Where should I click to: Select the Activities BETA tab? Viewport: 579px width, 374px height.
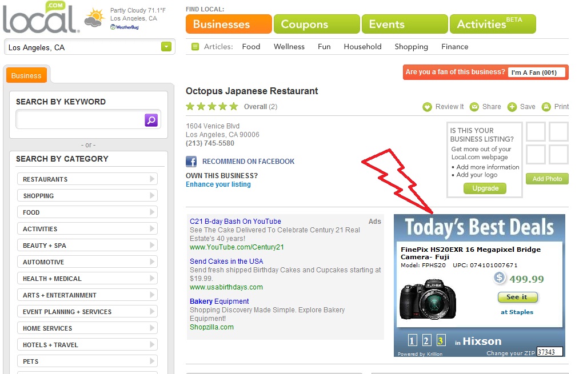tap(493, 24)
